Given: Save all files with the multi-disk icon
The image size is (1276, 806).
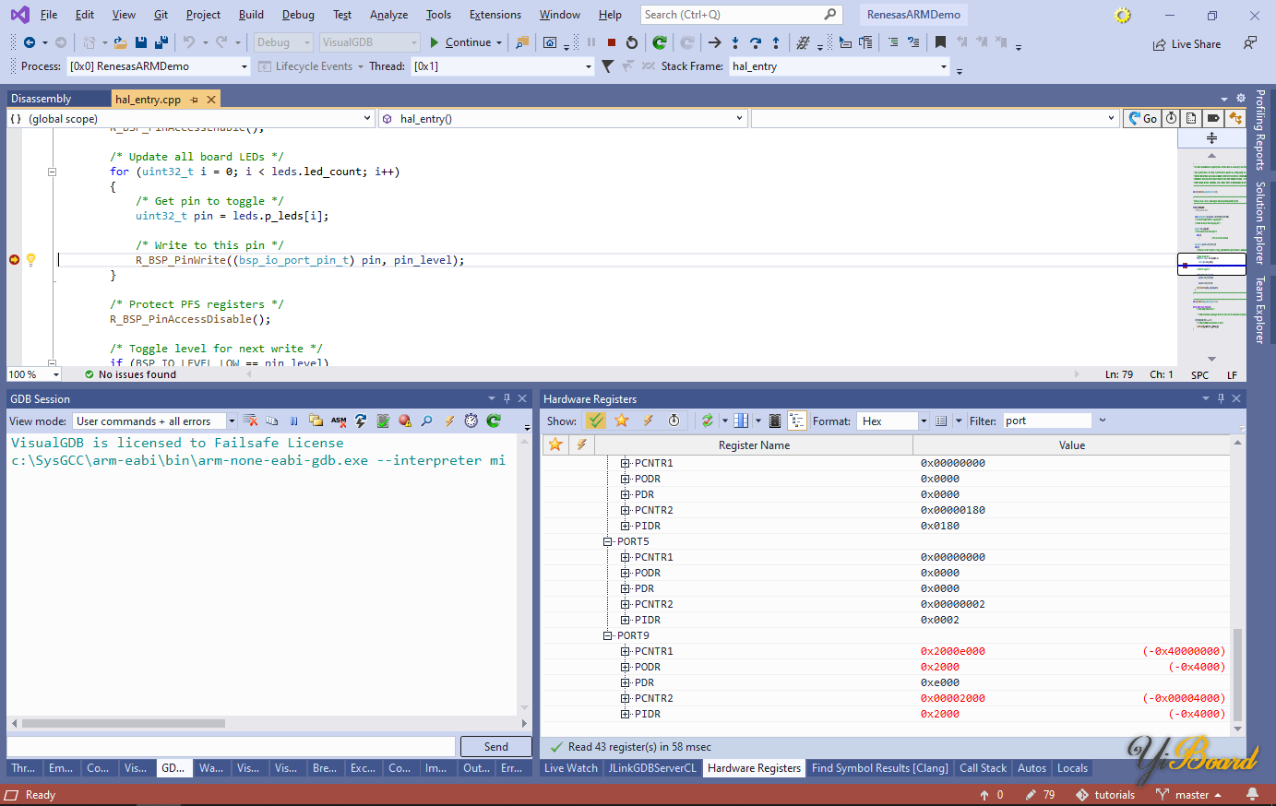Looking at the screenshot, I should coord(161,42).
